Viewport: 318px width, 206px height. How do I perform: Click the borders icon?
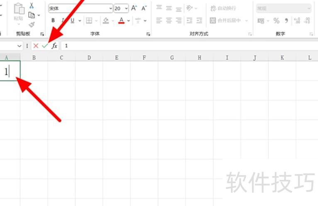point(89,20)
